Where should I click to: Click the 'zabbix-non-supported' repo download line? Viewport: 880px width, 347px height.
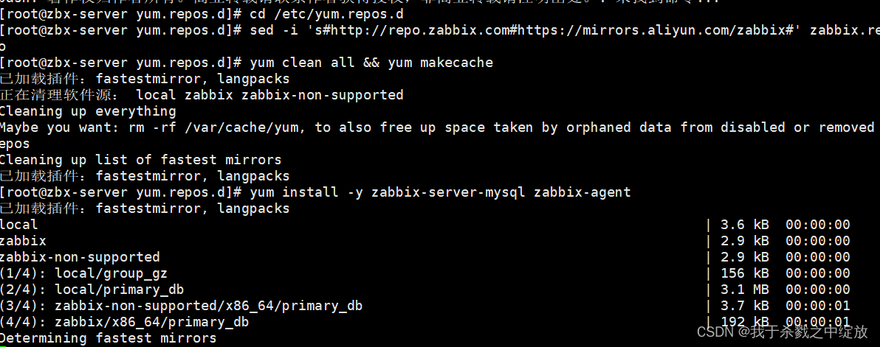pos(424,257)
